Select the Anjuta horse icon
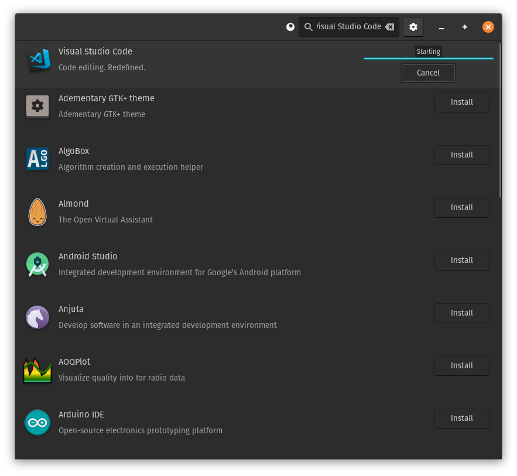 pos(37,317)
